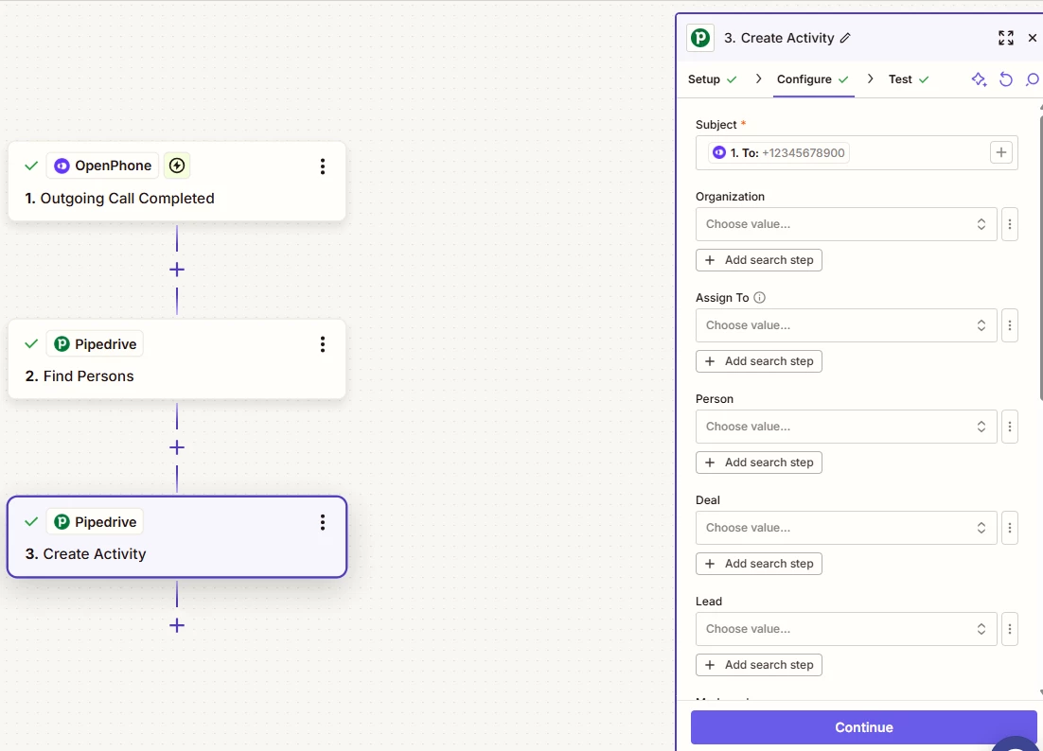Show Assign To info tooltip icon
Image resolution: width=1043 pixels, height=751 pixels.
point(759,298)
